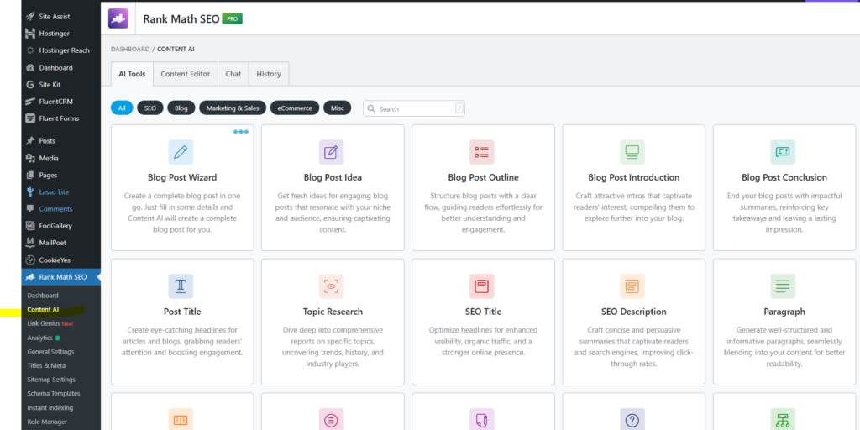The width and height of the screenshot is (860, 430).
Task: Open the FluentCRM sidebar submenu
Action: point(55,102)
